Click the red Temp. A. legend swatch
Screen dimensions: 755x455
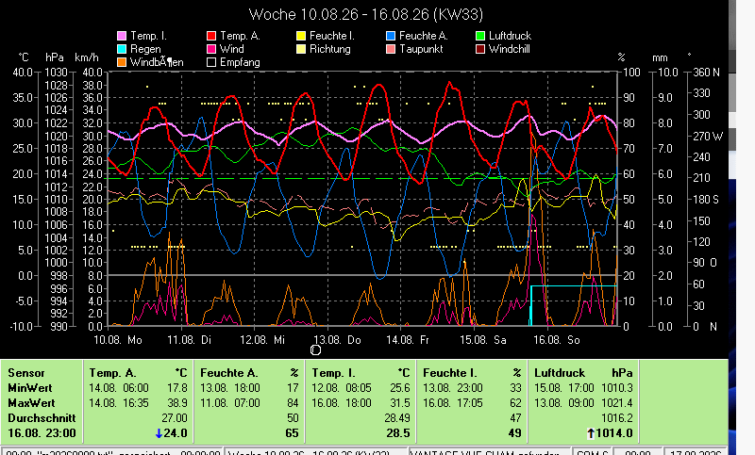pyautogui.click(x=210, y=36)
